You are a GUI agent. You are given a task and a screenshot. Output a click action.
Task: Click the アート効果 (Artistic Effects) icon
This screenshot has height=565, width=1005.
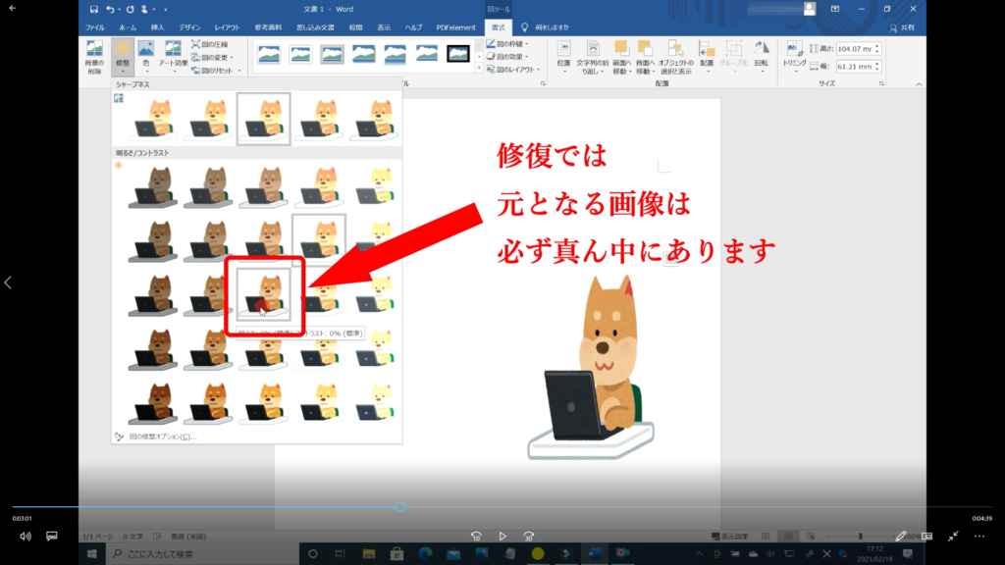click(173, 55)
